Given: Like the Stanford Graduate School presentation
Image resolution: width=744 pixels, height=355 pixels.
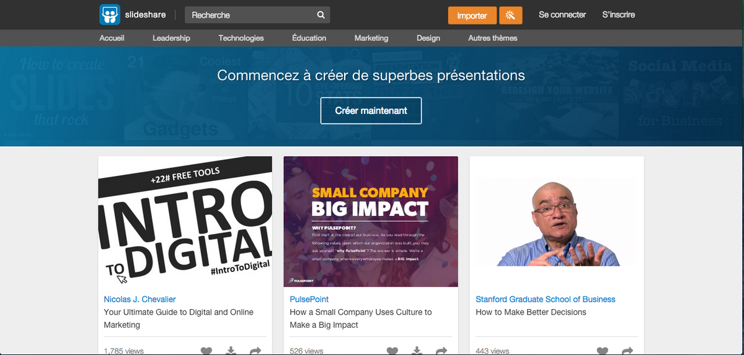Looking at the screenshot, I should [x=603, y=351].
